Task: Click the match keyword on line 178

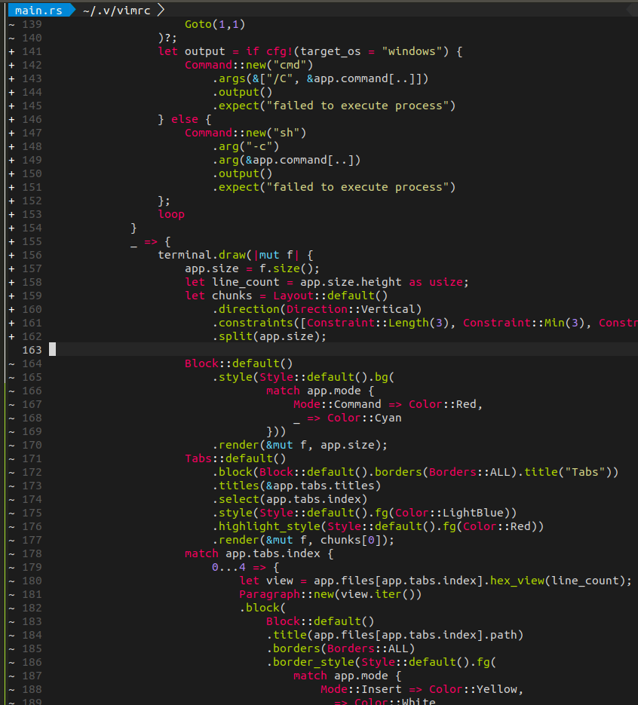Action: [201, 553]
